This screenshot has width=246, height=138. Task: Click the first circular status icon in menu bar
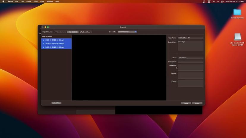(x=204, y=1)
